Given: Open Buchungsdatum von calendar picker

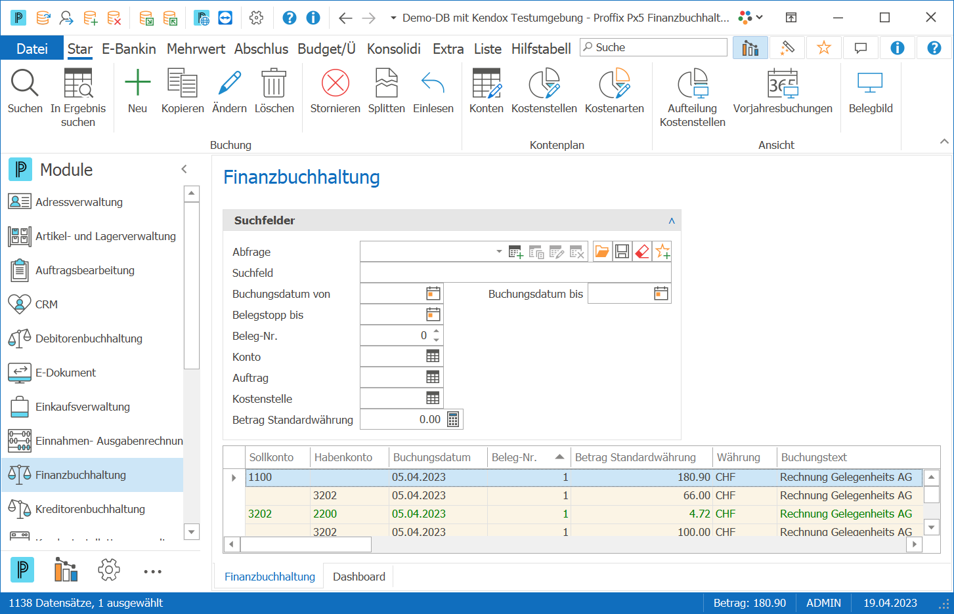Looking at the screenshot, I should click(433, 294).
